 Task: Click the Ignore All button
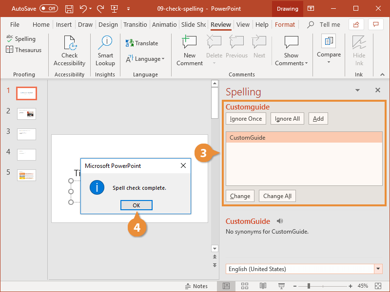[287, 119]
